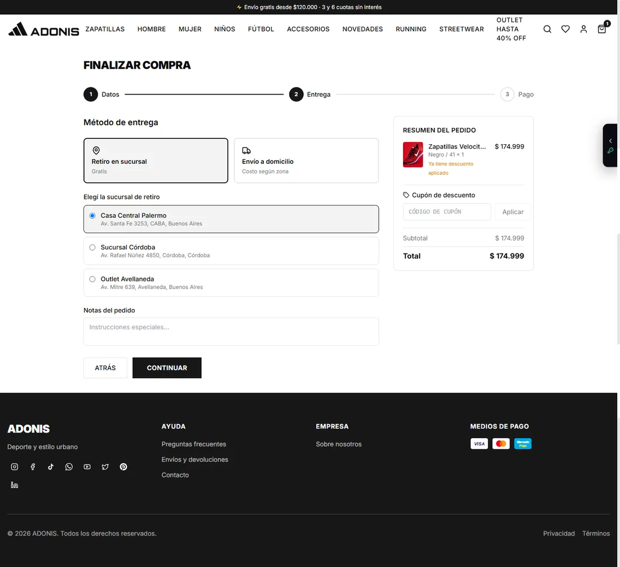Click the key icon on side panel
This screenshot has width=620, height=567.
(x=610, y=150)
